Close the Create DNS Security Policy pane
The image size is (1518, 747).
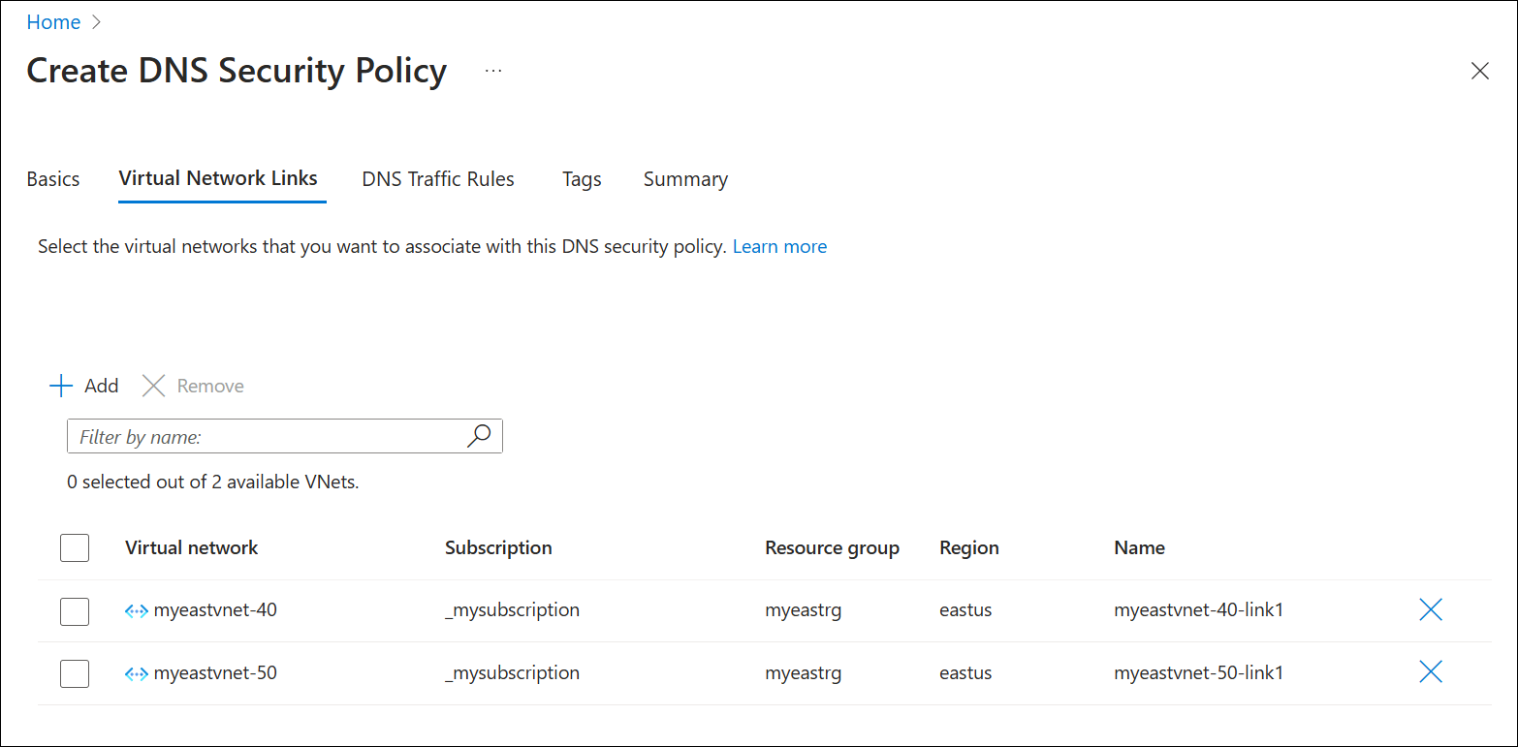1479,71
